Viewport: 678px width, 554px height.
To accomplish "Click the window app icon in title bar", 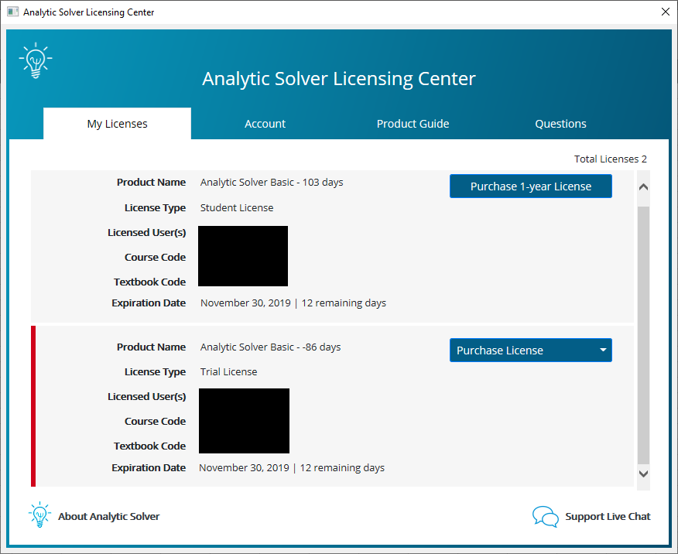I will [x=13, y=12].
